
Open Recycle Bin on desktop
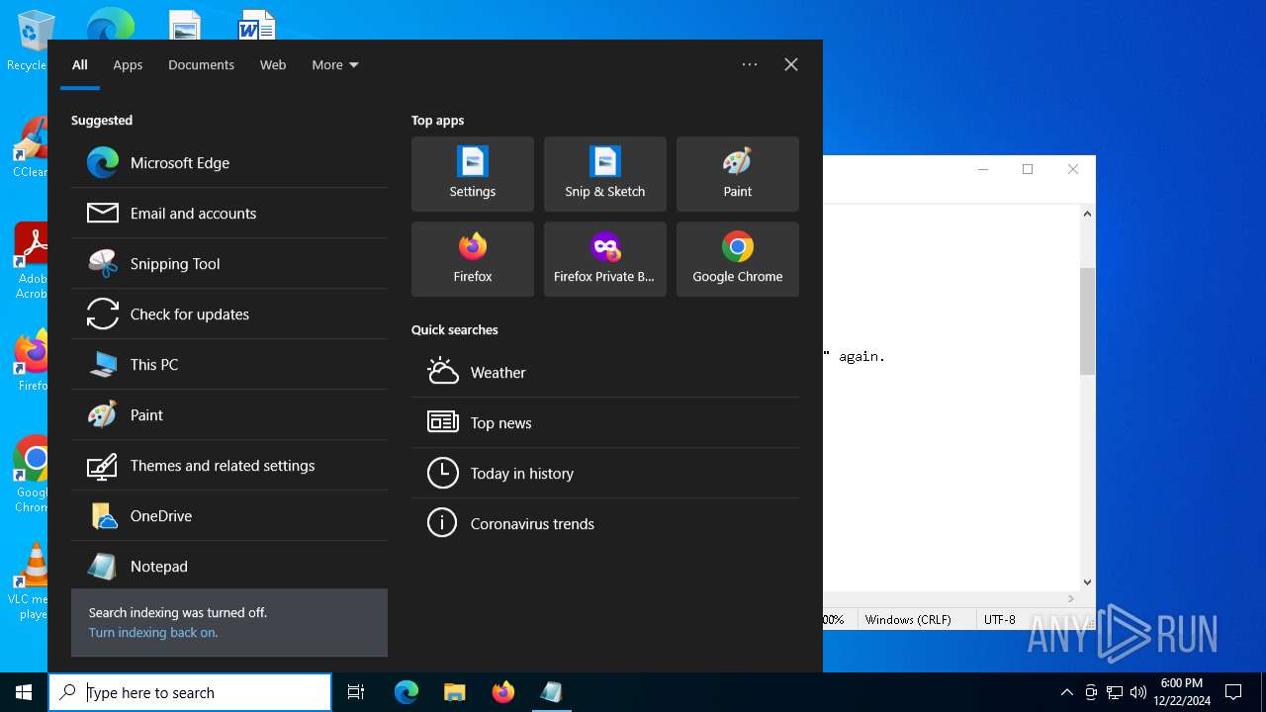(30, 42)
